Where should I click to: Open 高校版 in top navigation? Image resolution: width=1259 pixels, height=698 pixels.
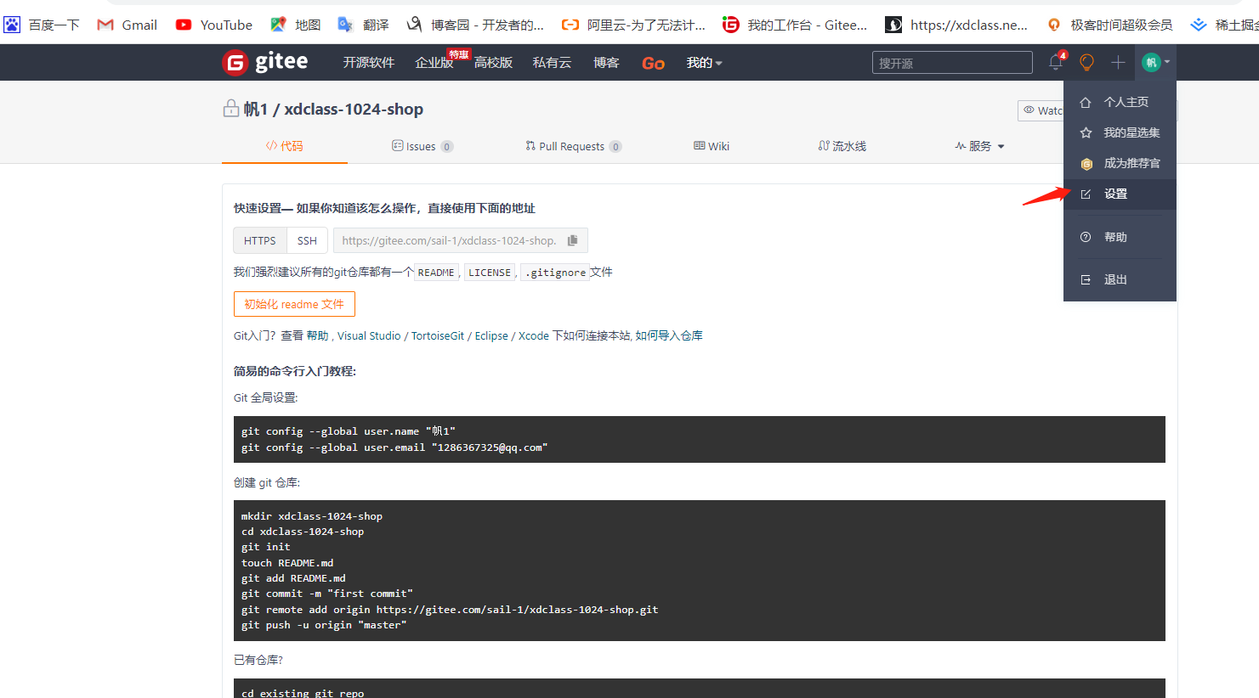coord(493,63)
